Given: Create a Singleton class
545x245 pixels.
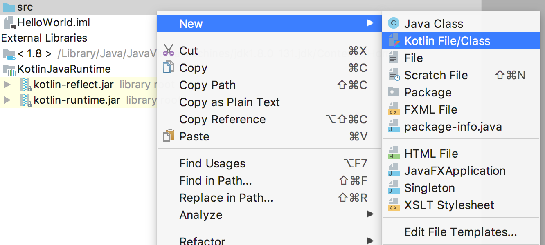Looking at the screenshot, I should tap(429, 188).
